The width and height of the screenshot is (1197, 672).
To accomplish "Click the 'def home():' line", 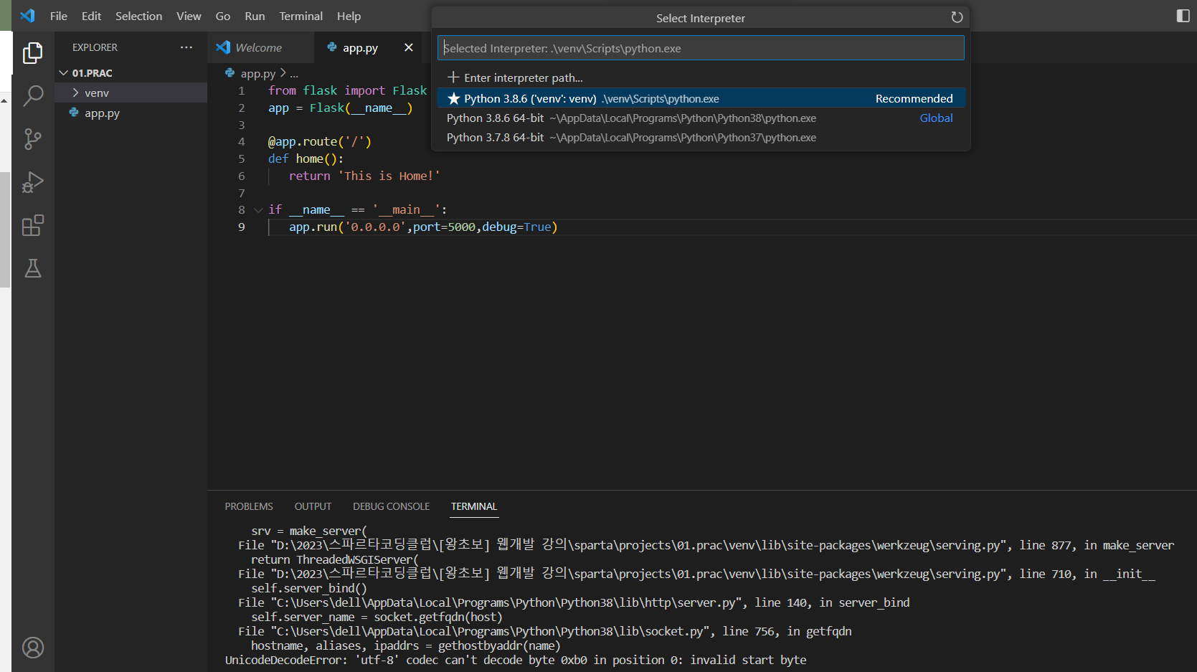I will pyautogui.click(x=306, y=159).
